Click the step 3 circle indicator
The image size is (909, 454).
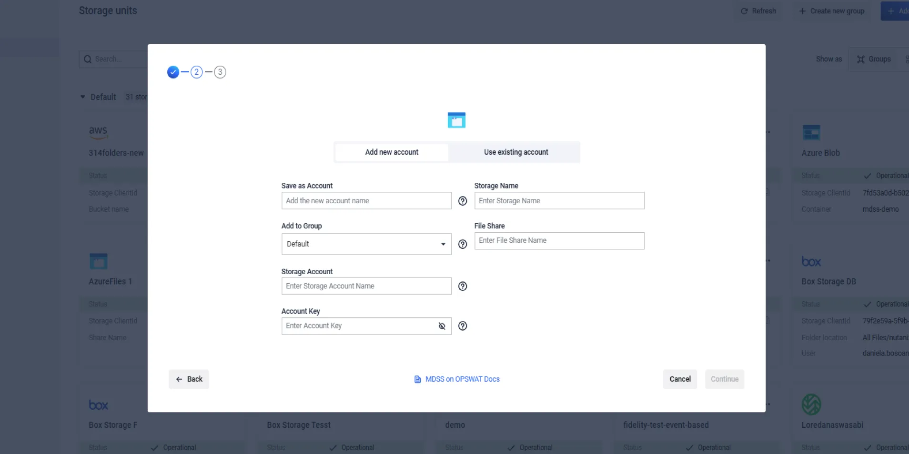(220, 72)
